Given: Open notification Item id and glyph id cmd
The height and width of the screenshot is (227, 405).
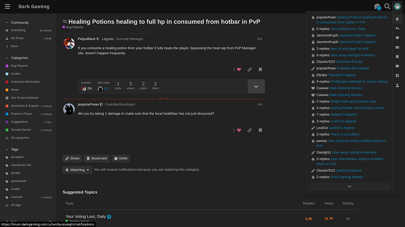Looking at the screenshot, I should [x=349, y=49].
